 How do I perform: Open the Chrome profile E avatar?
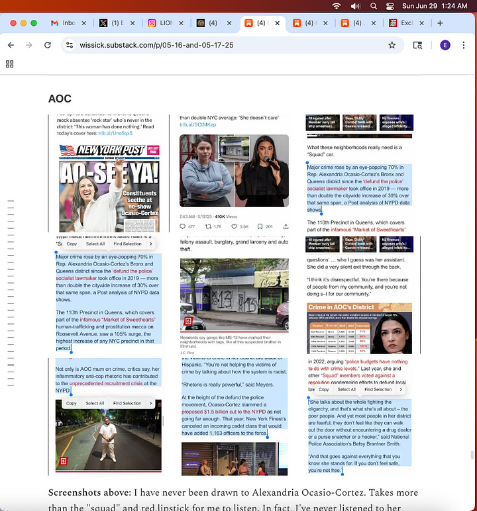[x=445, y=45]
